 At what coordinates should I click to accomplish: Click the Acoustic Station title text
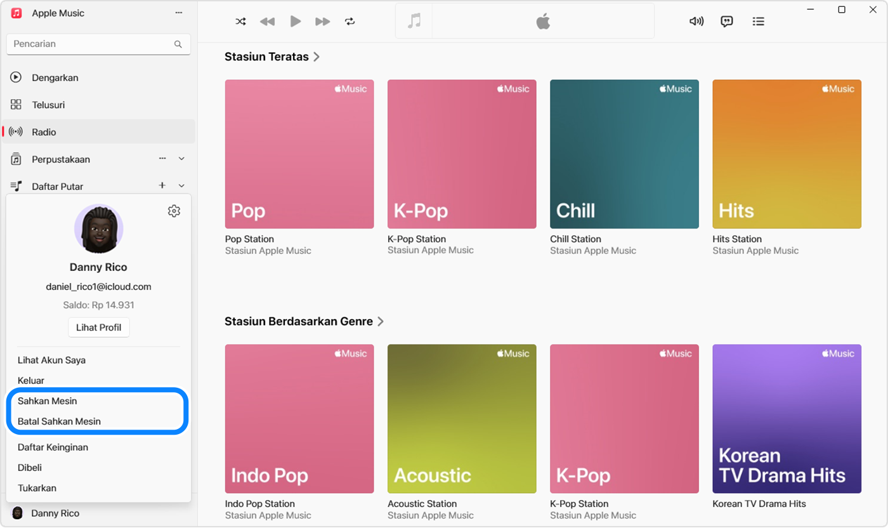[422, 504]
